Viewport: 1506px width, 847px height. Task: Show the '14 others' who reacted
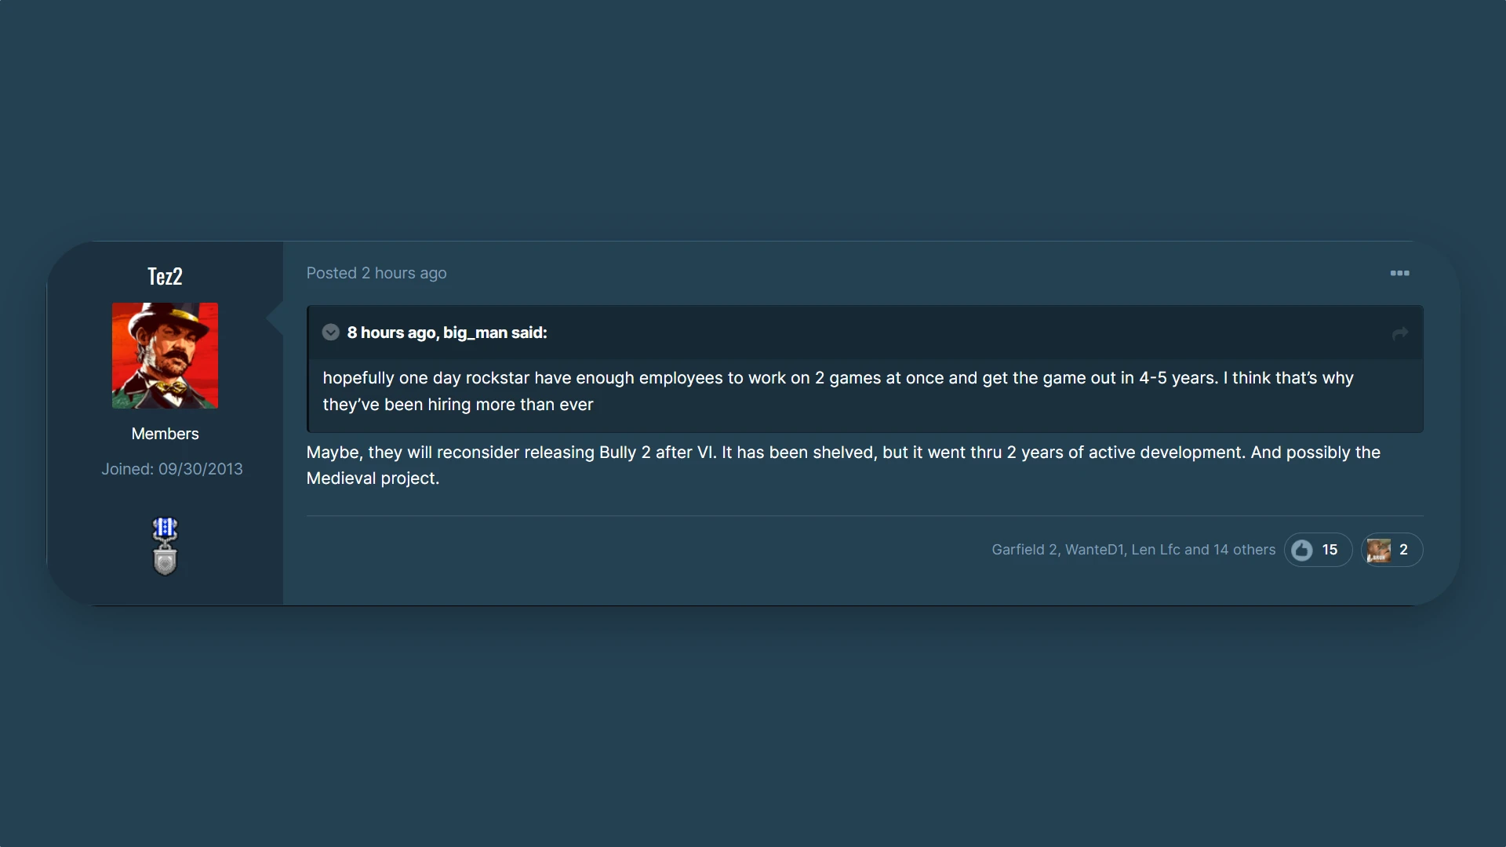click(1244, 550)
